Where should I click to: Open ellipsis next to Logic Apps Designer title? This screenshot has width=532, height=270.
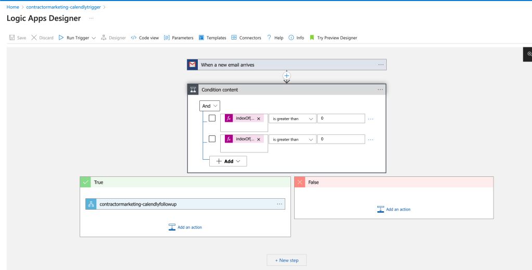pos(91,18)
